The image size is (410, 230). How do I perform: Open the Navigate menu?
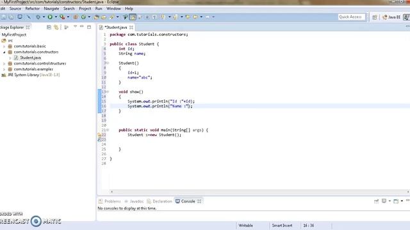coord(51,8)
